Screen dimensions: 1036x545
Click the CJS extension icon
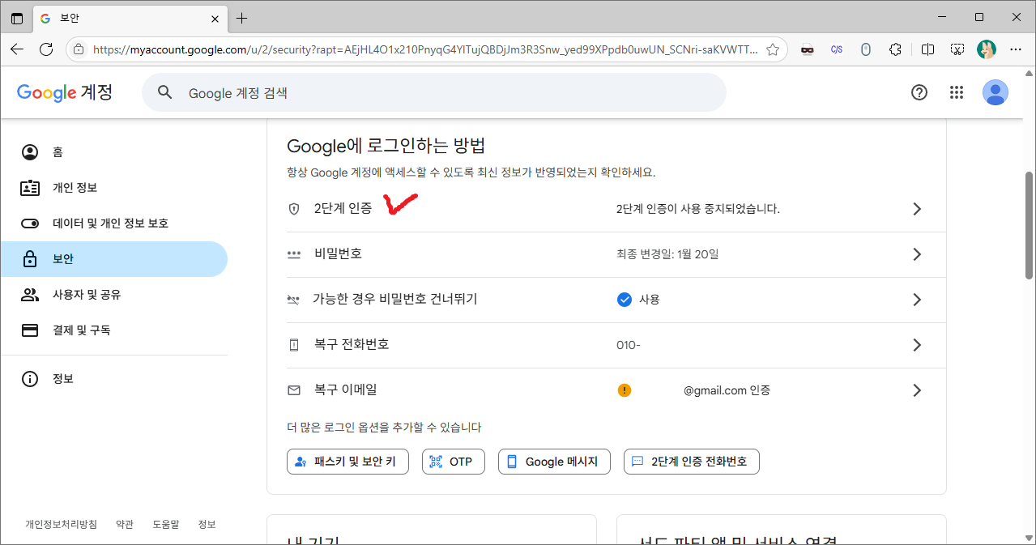click(837, 49)
